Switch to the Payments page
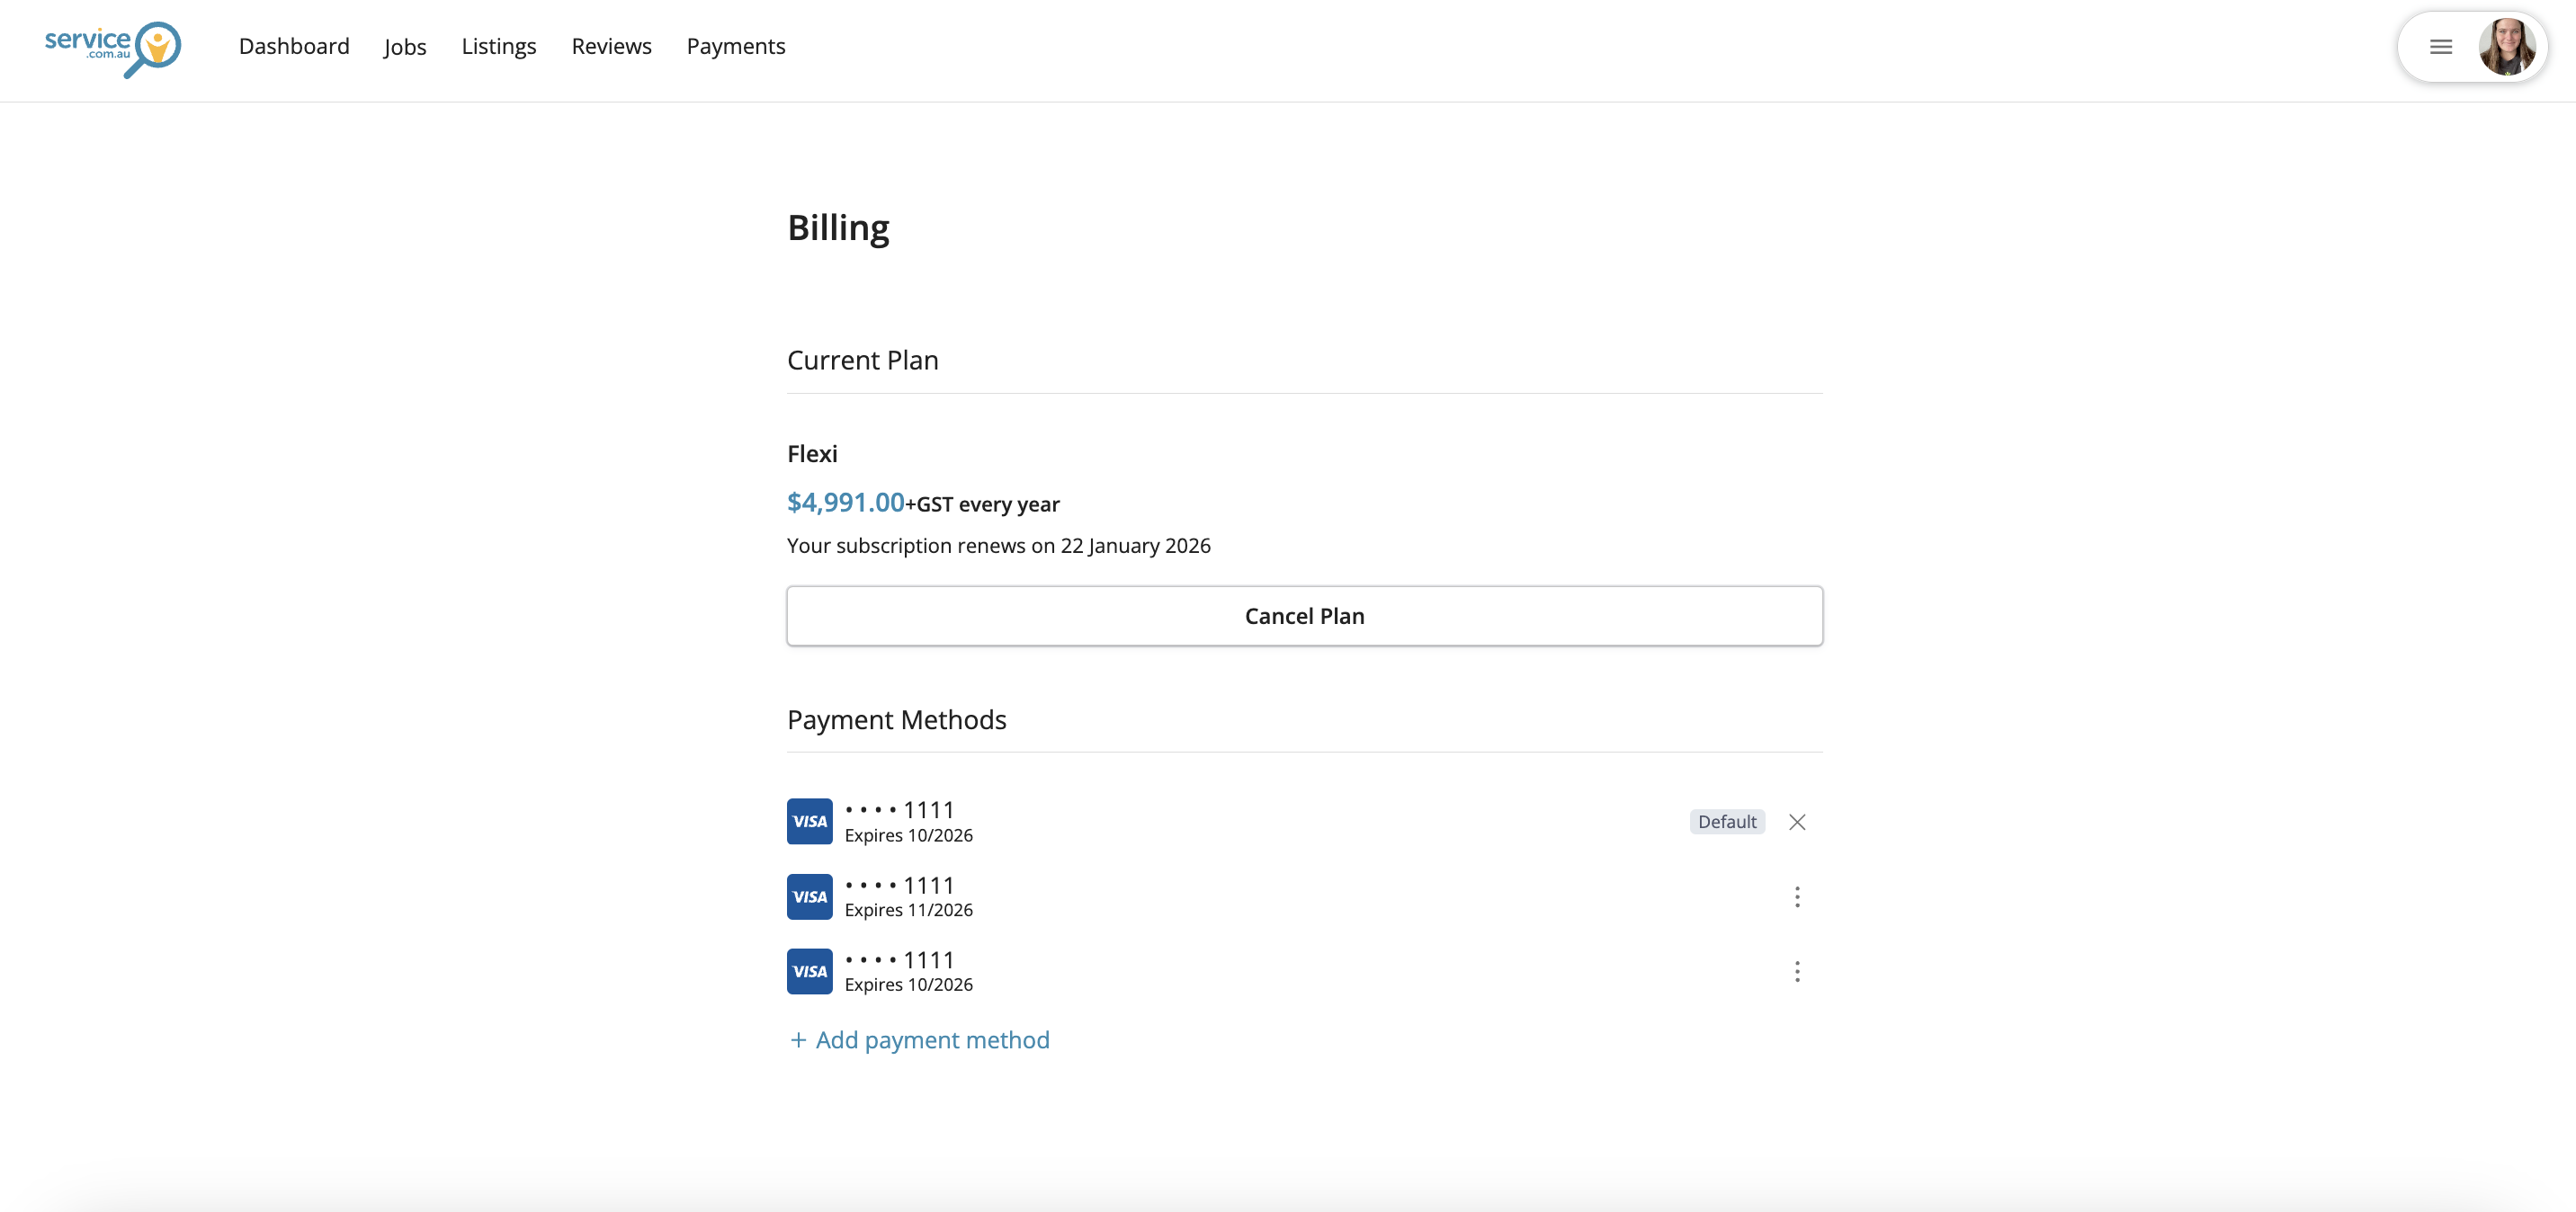 coord(735,46)
